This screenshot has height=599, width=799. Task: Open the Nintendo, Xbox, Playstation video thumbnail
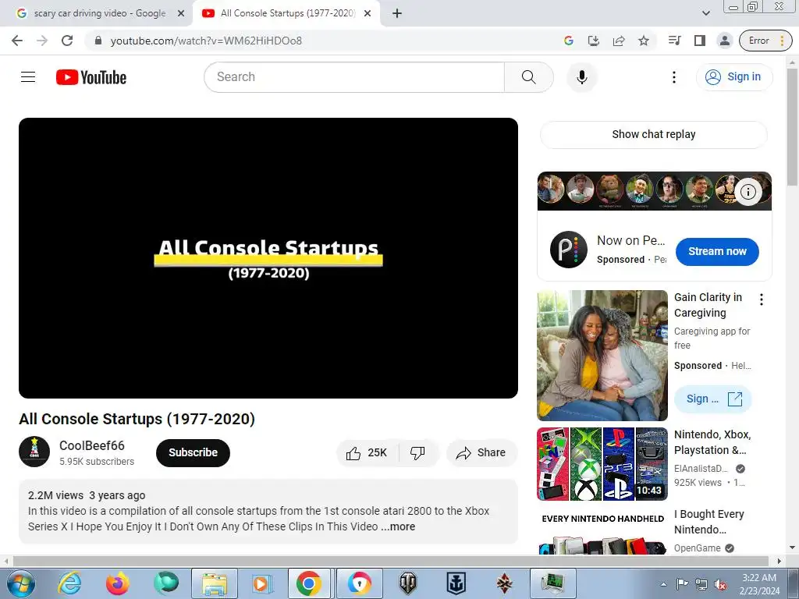[602, 464]
